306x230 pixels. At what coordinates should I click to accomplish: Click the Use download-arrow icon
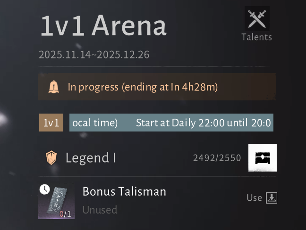tap(272, 198)
